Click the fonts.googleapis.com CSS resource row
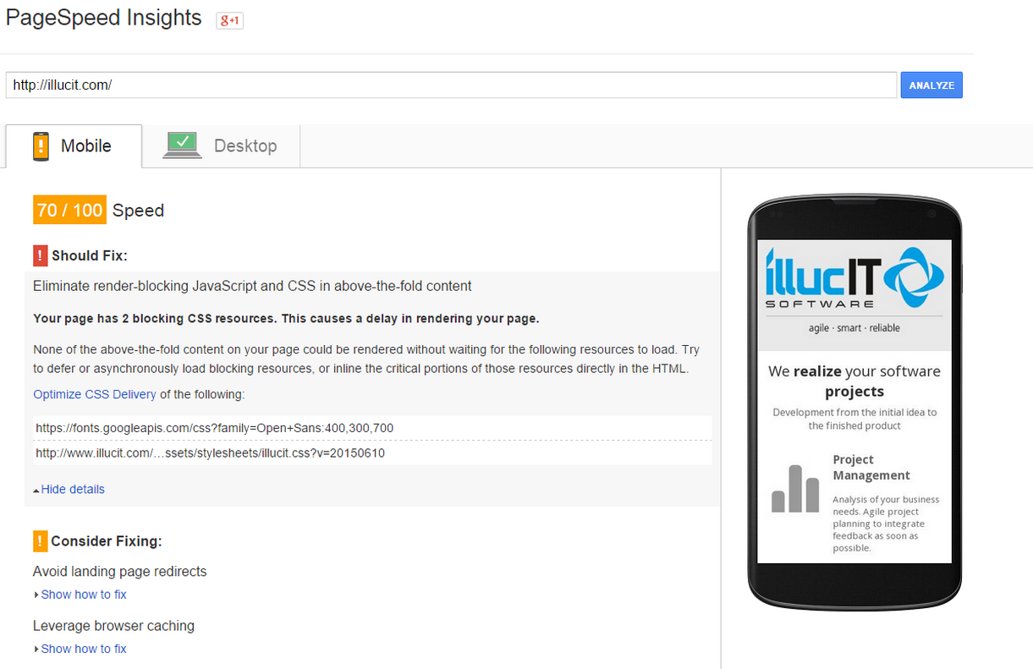1033x669 pixels. (x=372, y=428)
